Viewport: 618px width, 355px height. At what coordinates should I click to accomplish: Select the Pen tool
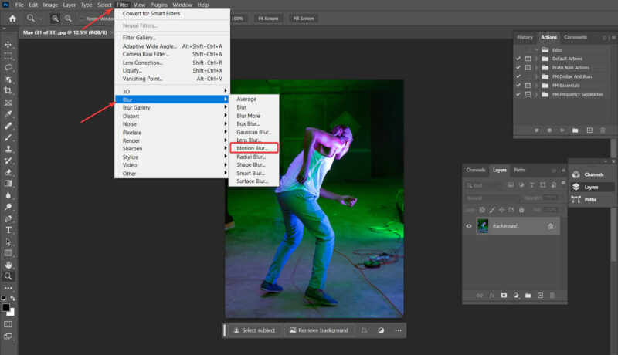[x=8, y=218]
